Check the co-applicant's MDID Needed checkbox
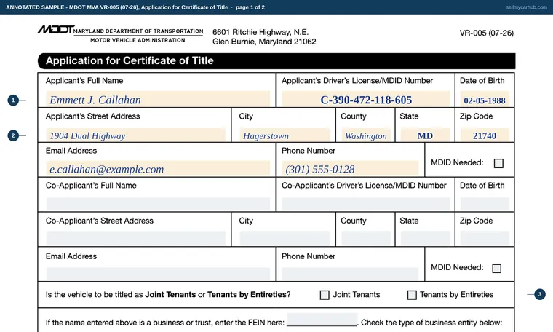 [x=496, y=268]
